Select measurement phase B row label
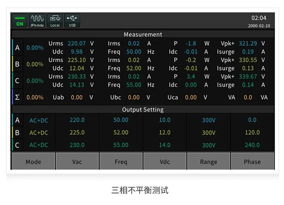The height and width of the screenshot is (205, 284). [x=17, y=64]
